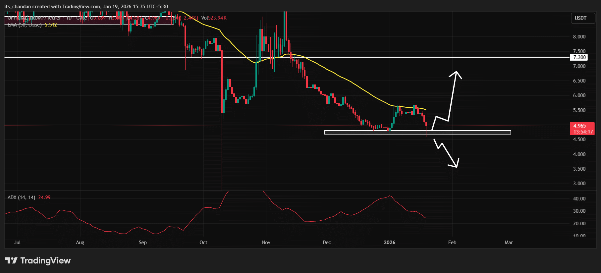Click the TradingView logo icon
The image size is (601, 273).
tap(11, 260)
